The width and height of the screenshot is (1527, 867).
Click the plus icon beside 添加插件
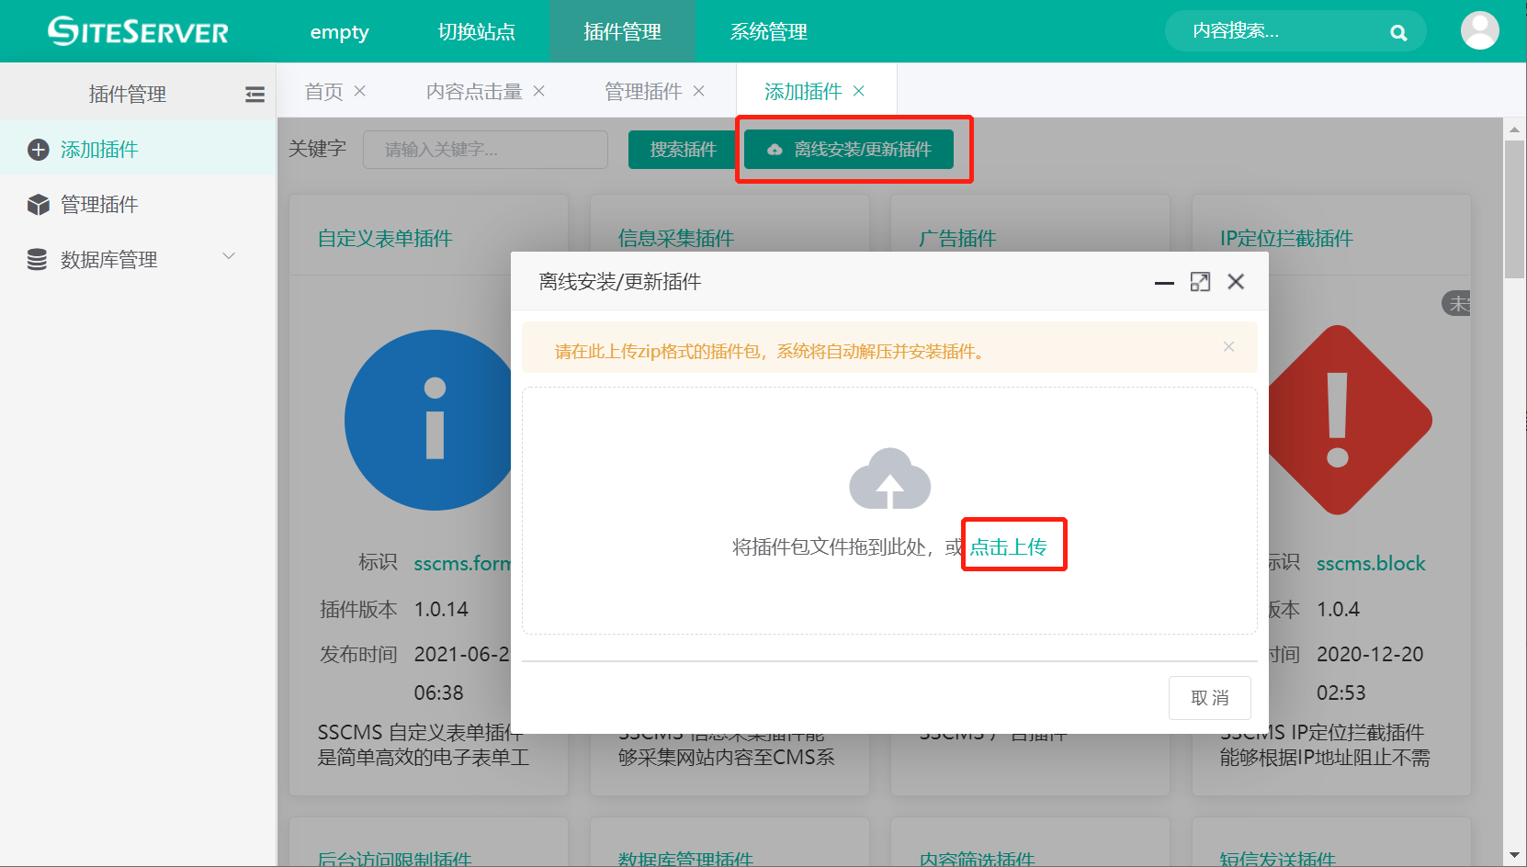[x=38, y=149]
